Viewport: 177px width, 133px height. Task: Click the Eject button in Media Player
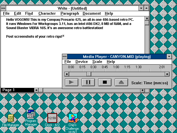[x=121, y=82]
